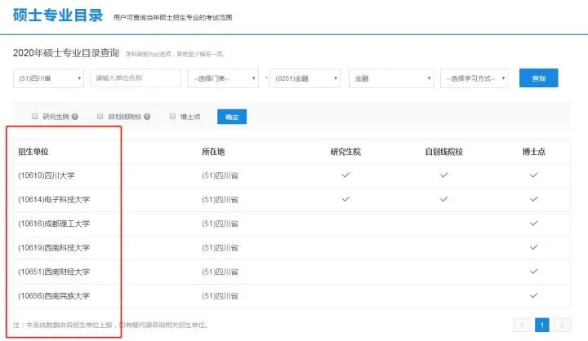Open the 金融 major dropdown
Viewport: 588px width, 341px height.
click(391, 78)
